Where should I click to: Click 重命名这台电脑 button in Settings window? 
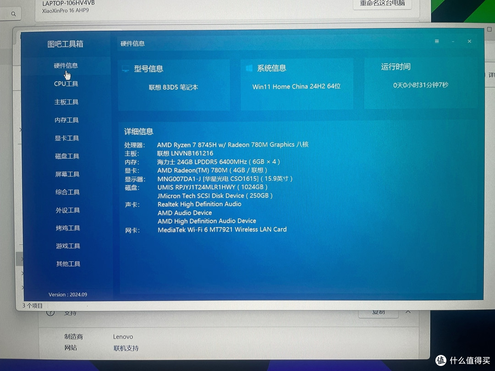point(382,4)
